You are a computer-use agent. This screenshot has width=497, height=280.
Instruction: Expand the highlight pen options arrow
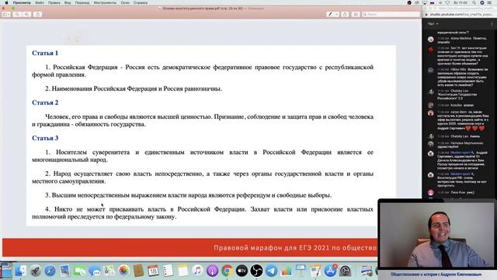tap(336, 14)
